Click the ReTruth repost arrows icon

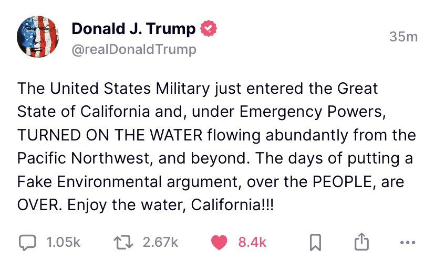125,242
